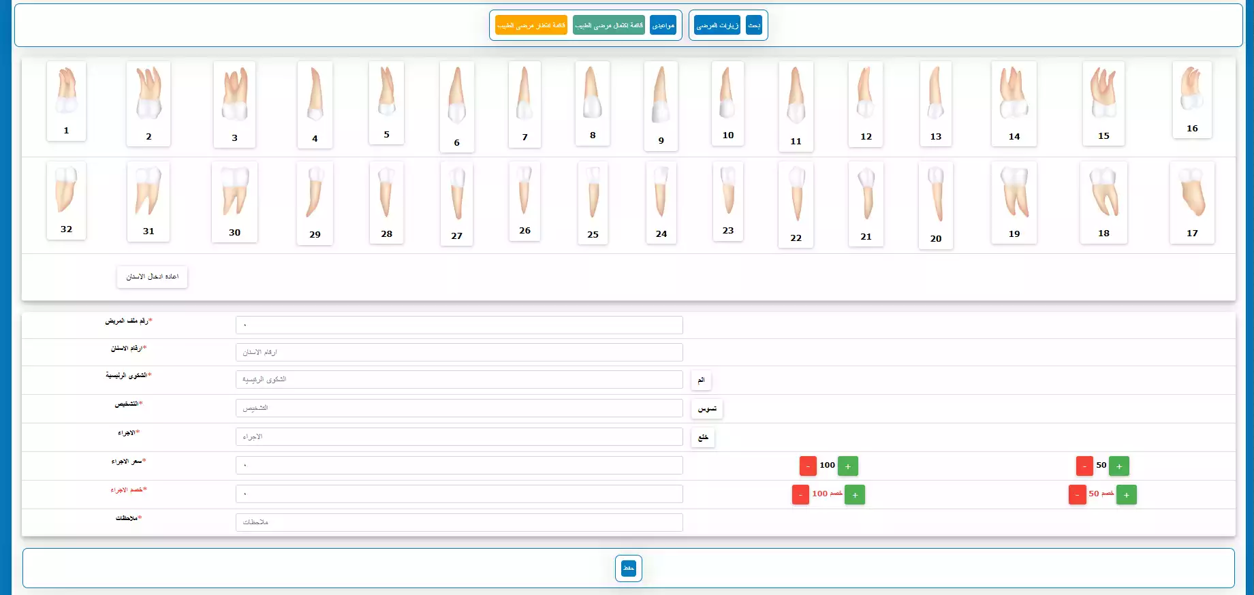Select upper incisor tooth 8

point(593,103)
